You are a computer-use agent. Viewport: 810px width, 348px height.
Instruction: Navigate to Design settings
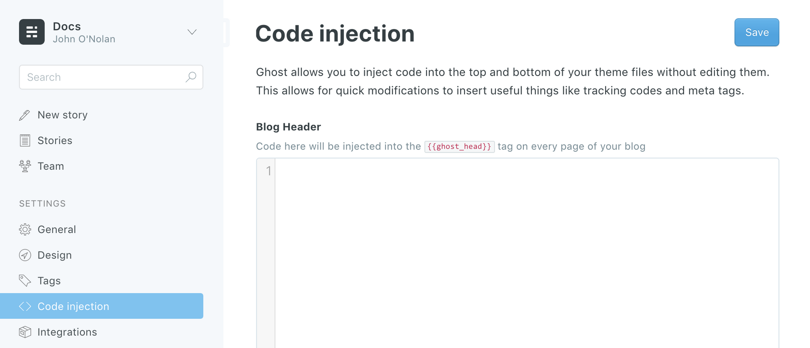55,255
